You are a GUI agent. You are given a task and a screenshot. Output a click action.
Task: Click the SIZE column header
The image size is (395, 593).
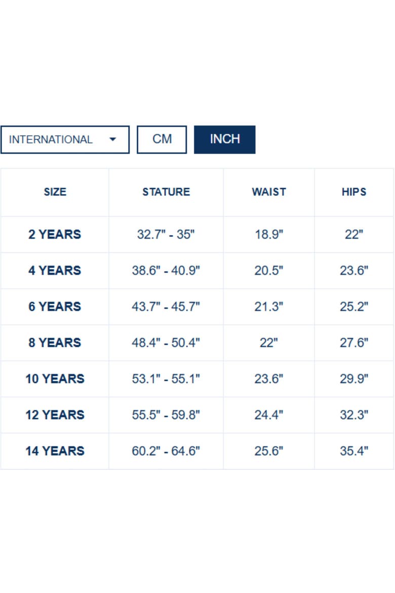(x=55, y=192)
